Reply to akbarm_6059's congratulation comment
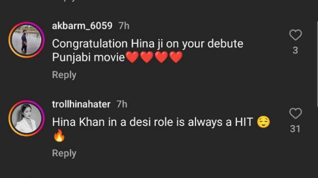The height and width of the screenshot is (178, 318). pyautogui.click(x=64, y=75)
